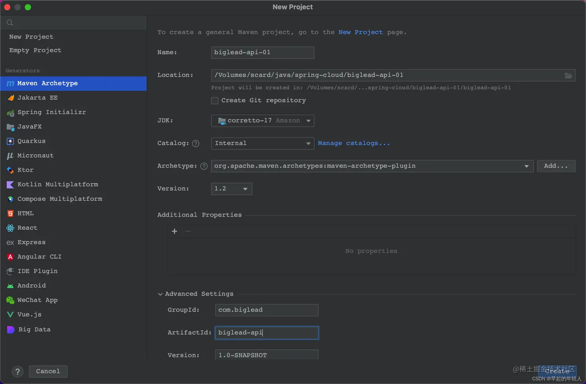Select the Jakarta EE generator
The height and width of the screenshot is (384, 586).
tap(37, 98)
